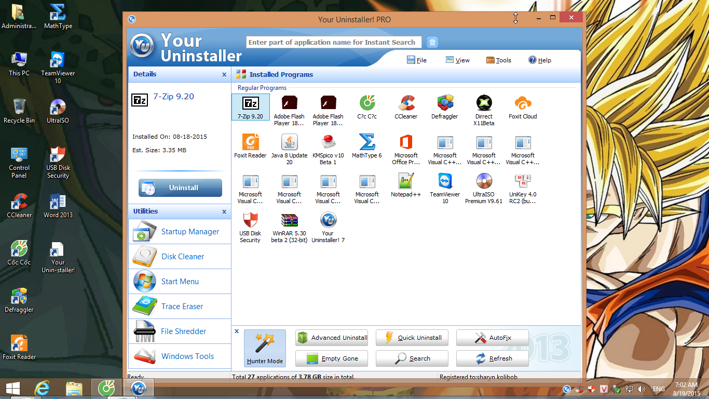Open Windows Tools utility
Screen dimensions: 709x399
179,356
